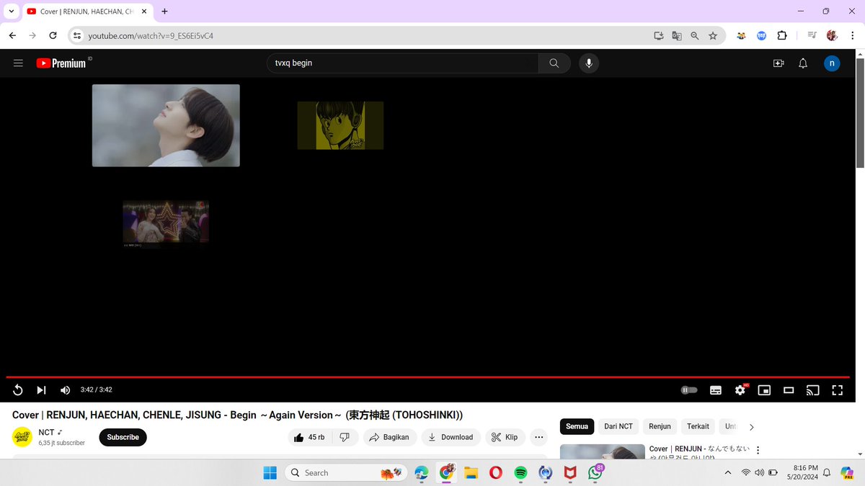
Task: Open WhatsApp from the taskbar
Action: pyautogui.click(x=595, y=472)
